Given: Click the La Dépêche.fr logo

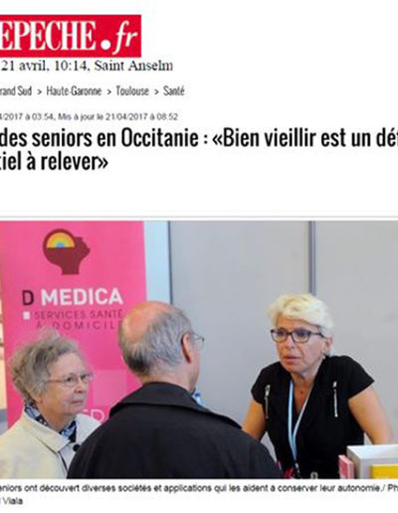Looking at the screenshot, I should 71,36.
